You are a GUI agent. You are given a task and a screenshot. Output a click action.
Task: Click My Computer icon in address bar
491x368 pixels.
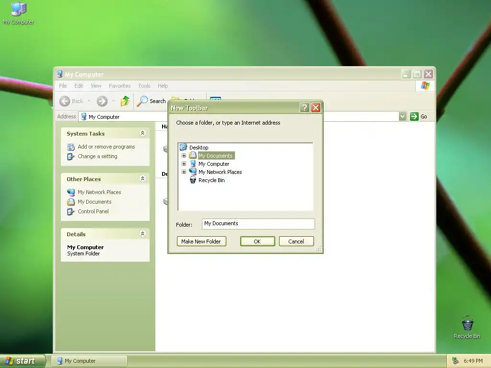[83, 116]
